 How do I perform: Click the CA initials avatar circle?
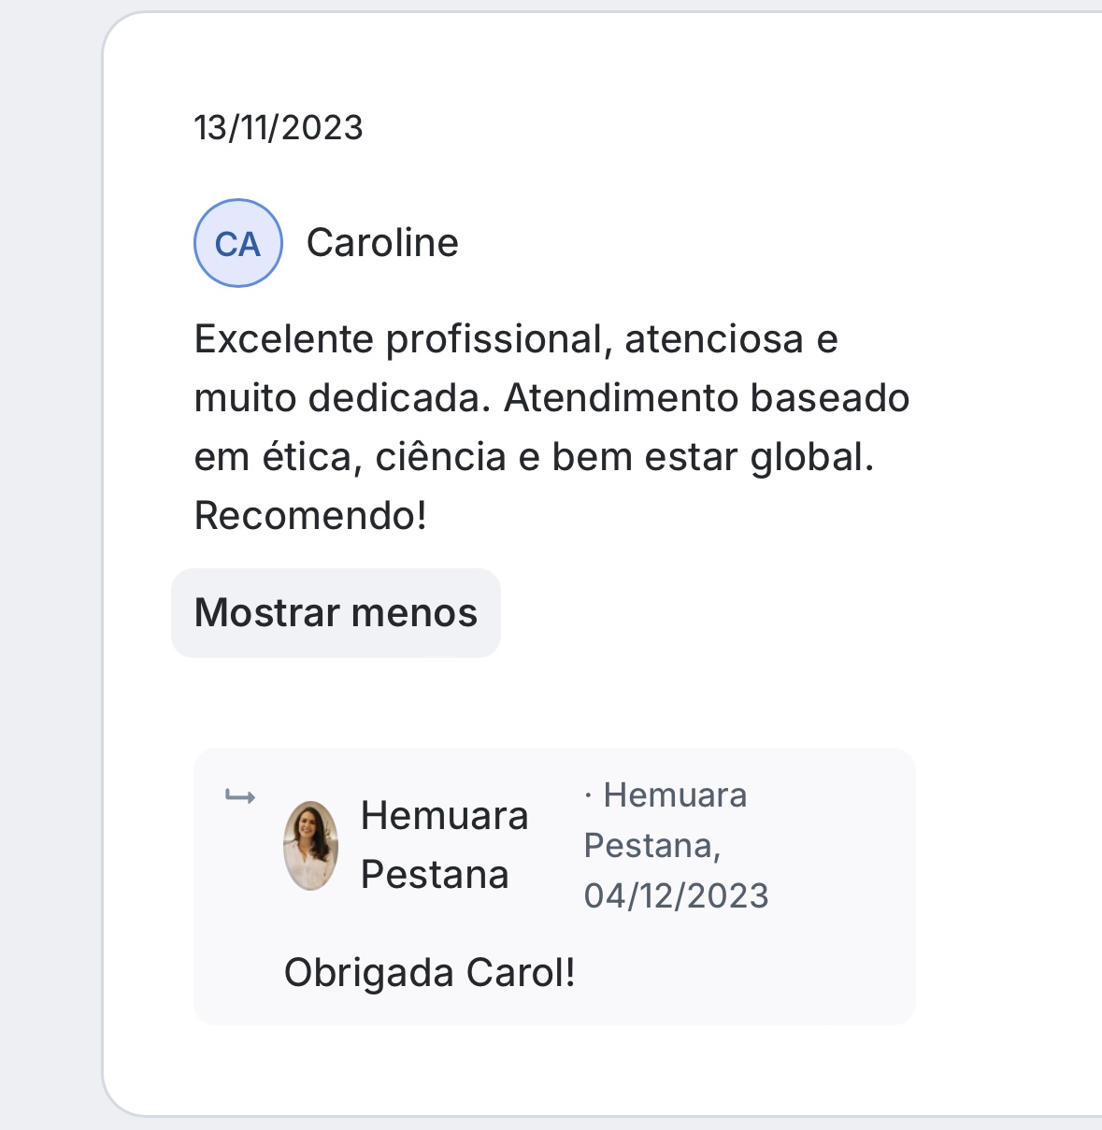pos(237,243)
